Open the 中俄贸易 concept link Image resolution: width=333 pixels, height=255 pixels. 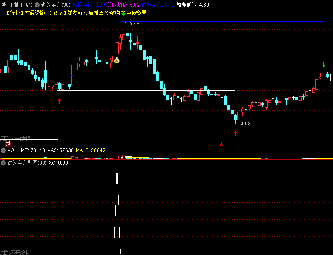(x=136, y=13)
